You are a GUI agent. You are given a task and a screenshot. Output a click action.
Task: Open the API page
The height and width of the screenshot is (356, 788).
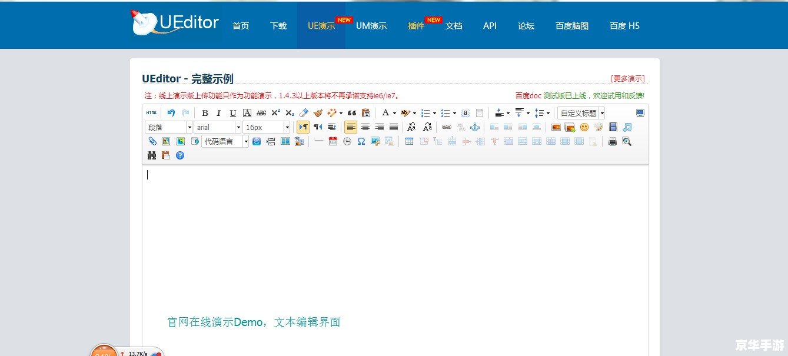pyautogui.click(x=490, y=26)
